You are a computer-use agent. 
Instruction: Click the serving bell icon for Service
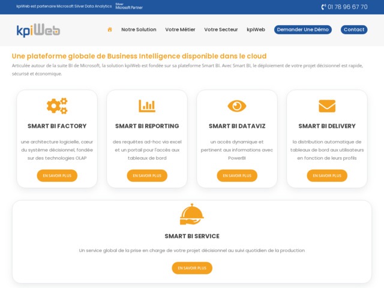[192, 214]
